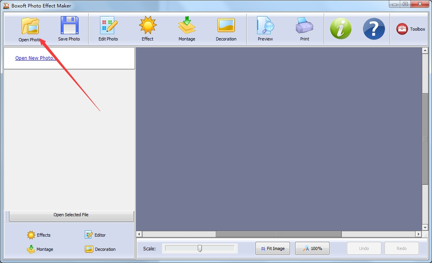Click the Print printer icon
This screenshot has width=432, height=263.
pyautogui.click(x=304, y=25)
